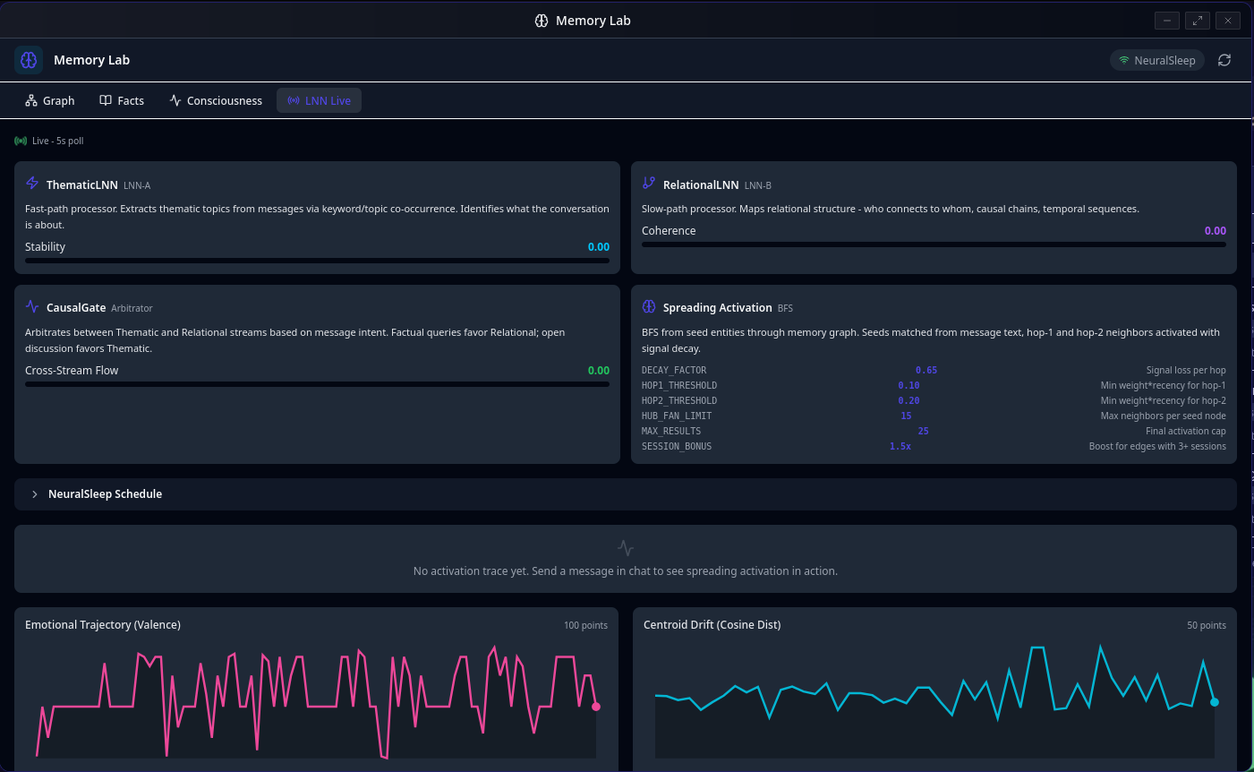Expand the NeuralSleep Schedule section
The width and height of the screenshot is (1254, 772).
pos(105,493)
